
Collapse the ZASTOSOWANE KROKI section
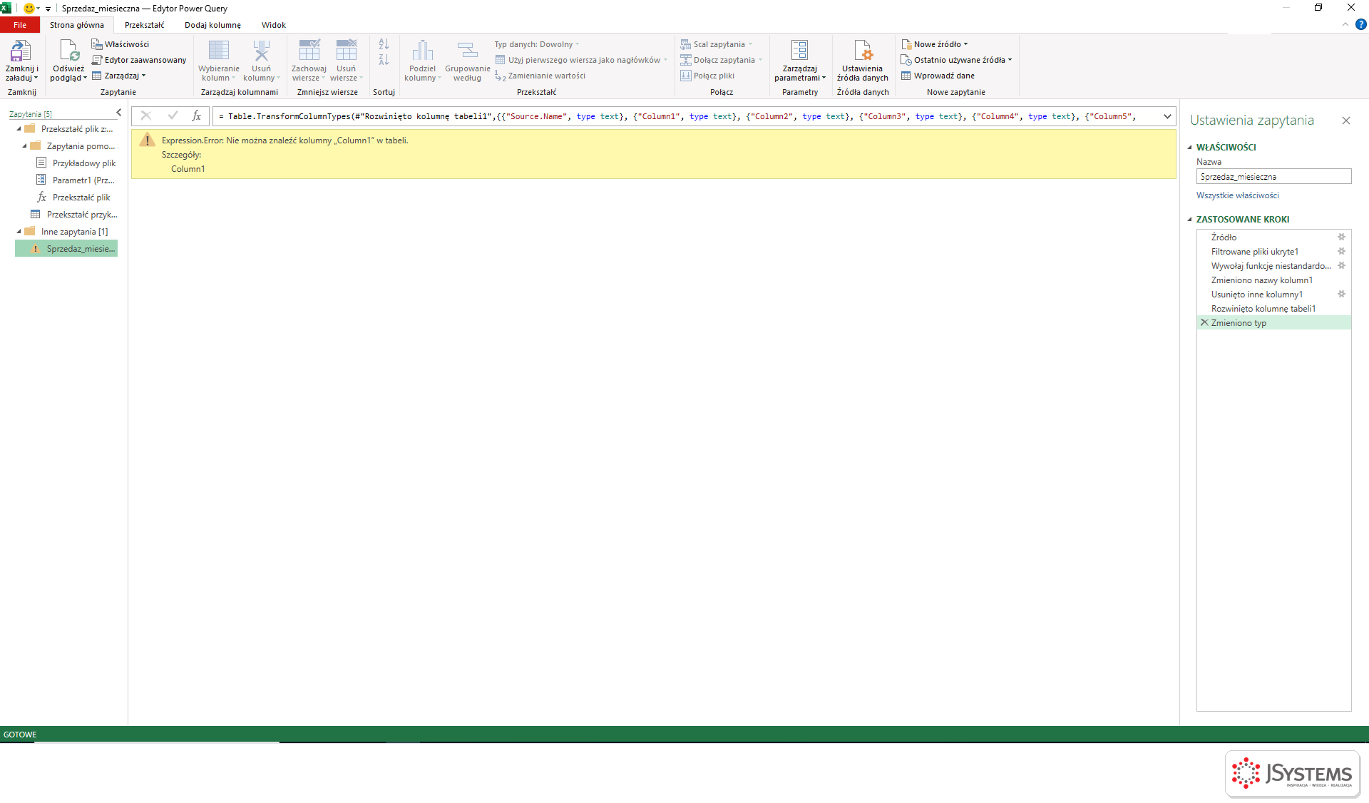click(x=1189, y=220)
